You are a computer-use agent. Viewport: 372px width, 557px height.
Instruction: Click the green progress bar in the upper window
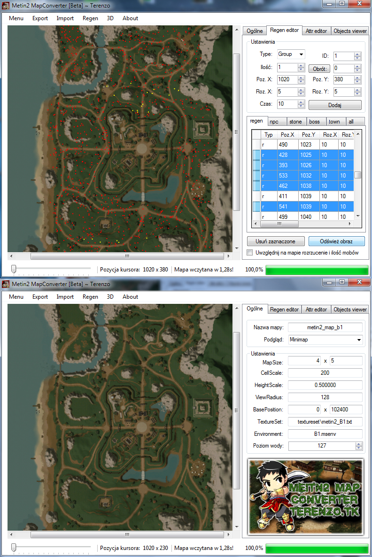pos(317,270)
